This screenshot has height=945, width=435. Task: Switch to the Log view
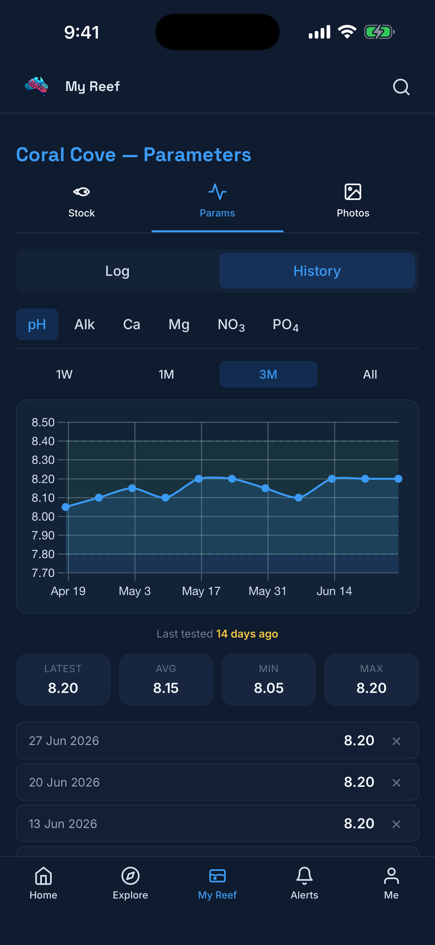117,271
